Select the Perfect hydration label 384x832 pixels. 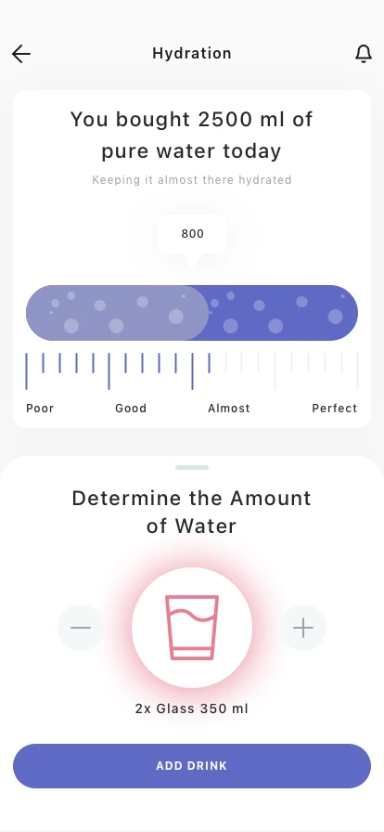click(x=335, y=408)
